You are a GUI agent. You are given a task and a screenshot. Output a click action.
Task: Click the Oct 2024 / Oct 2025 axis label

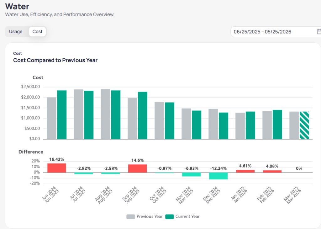tap(158, 194)
